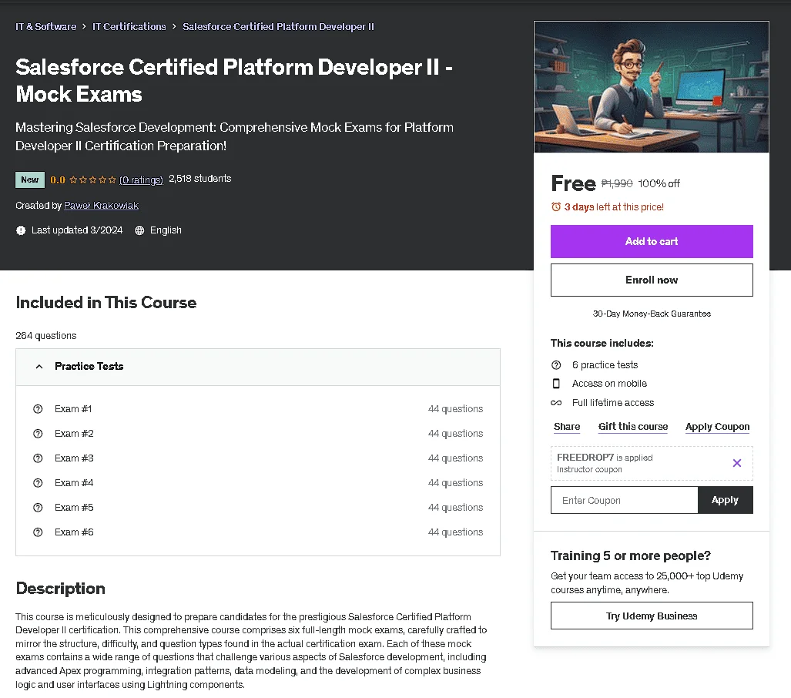This screenshot has width=791, height=698.
Task: Click the Included in This Course heading
Action: click(x=106, y=302)
